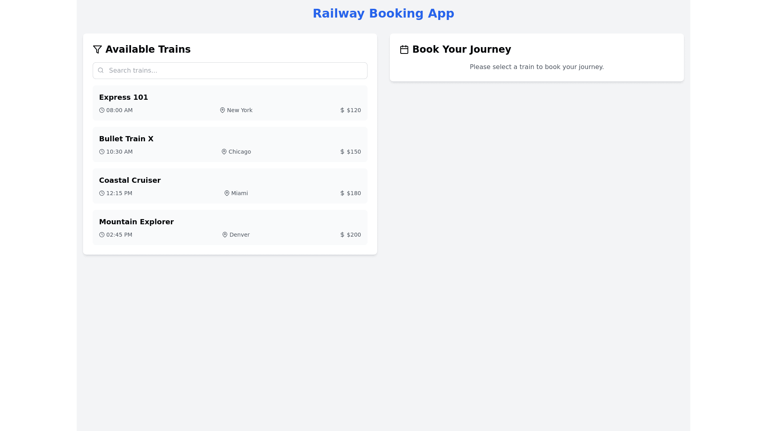
Task: Click the $120 price of Express 101
Action: click(354, 110)
